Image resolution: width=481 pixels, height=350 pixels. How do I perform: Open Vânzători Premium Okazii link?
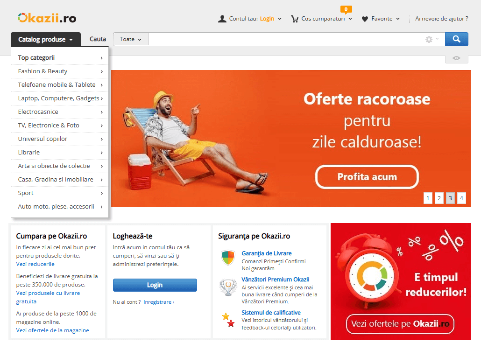[275, 280]
